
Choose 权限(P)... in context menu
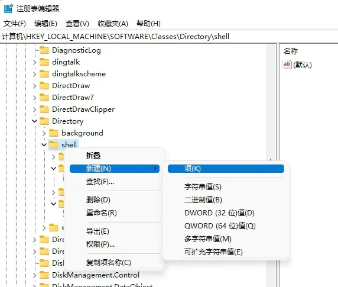click(x=115, y=244)
